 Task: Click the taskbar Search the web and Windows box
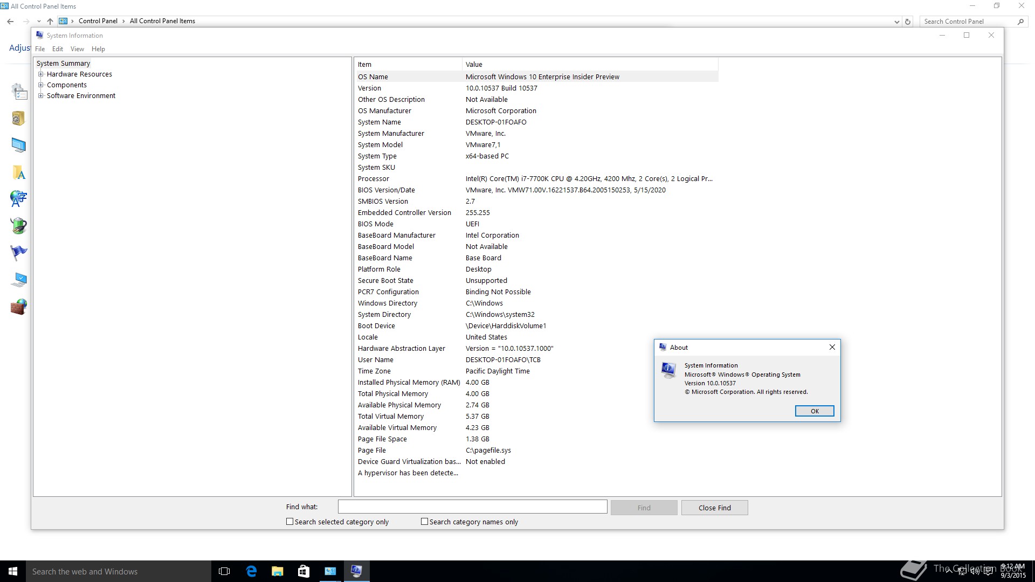click(x=119, y=571)
